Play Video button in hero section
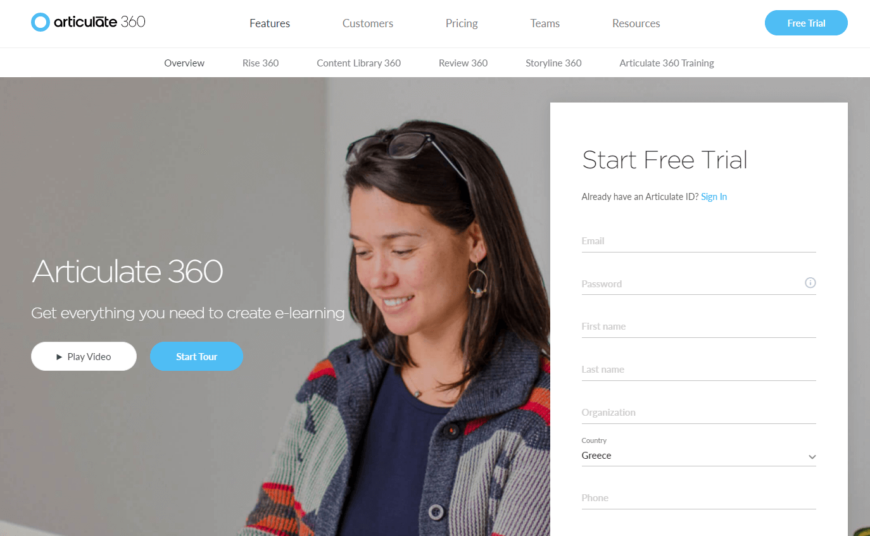The width and height of the screenshot is (870, 536). point(84,356)
